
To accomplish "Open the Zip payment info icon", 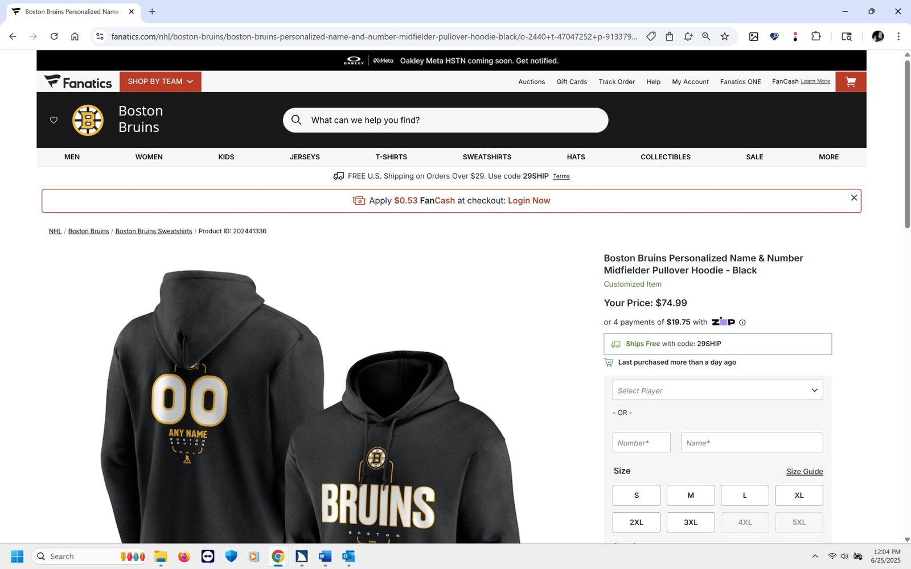I will (742, 323).
